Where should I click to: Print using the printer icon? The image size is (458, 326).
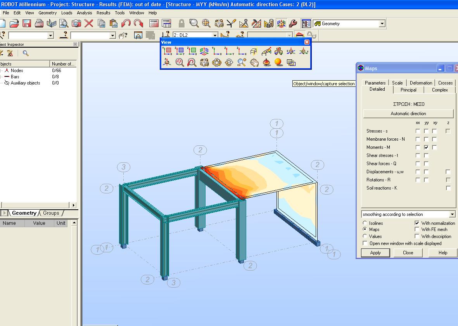click(x=39, y=23)
